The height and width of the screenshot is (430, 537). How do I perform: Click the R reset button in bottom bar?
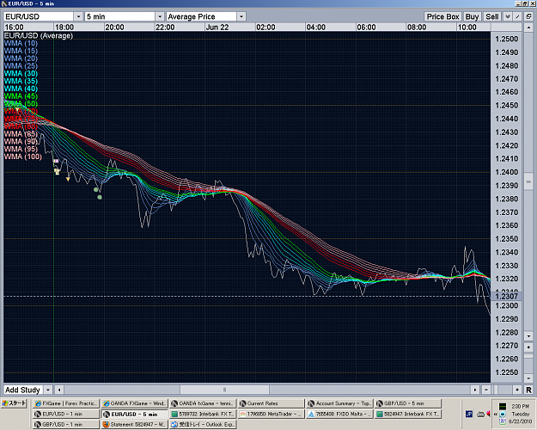point(528,390)
